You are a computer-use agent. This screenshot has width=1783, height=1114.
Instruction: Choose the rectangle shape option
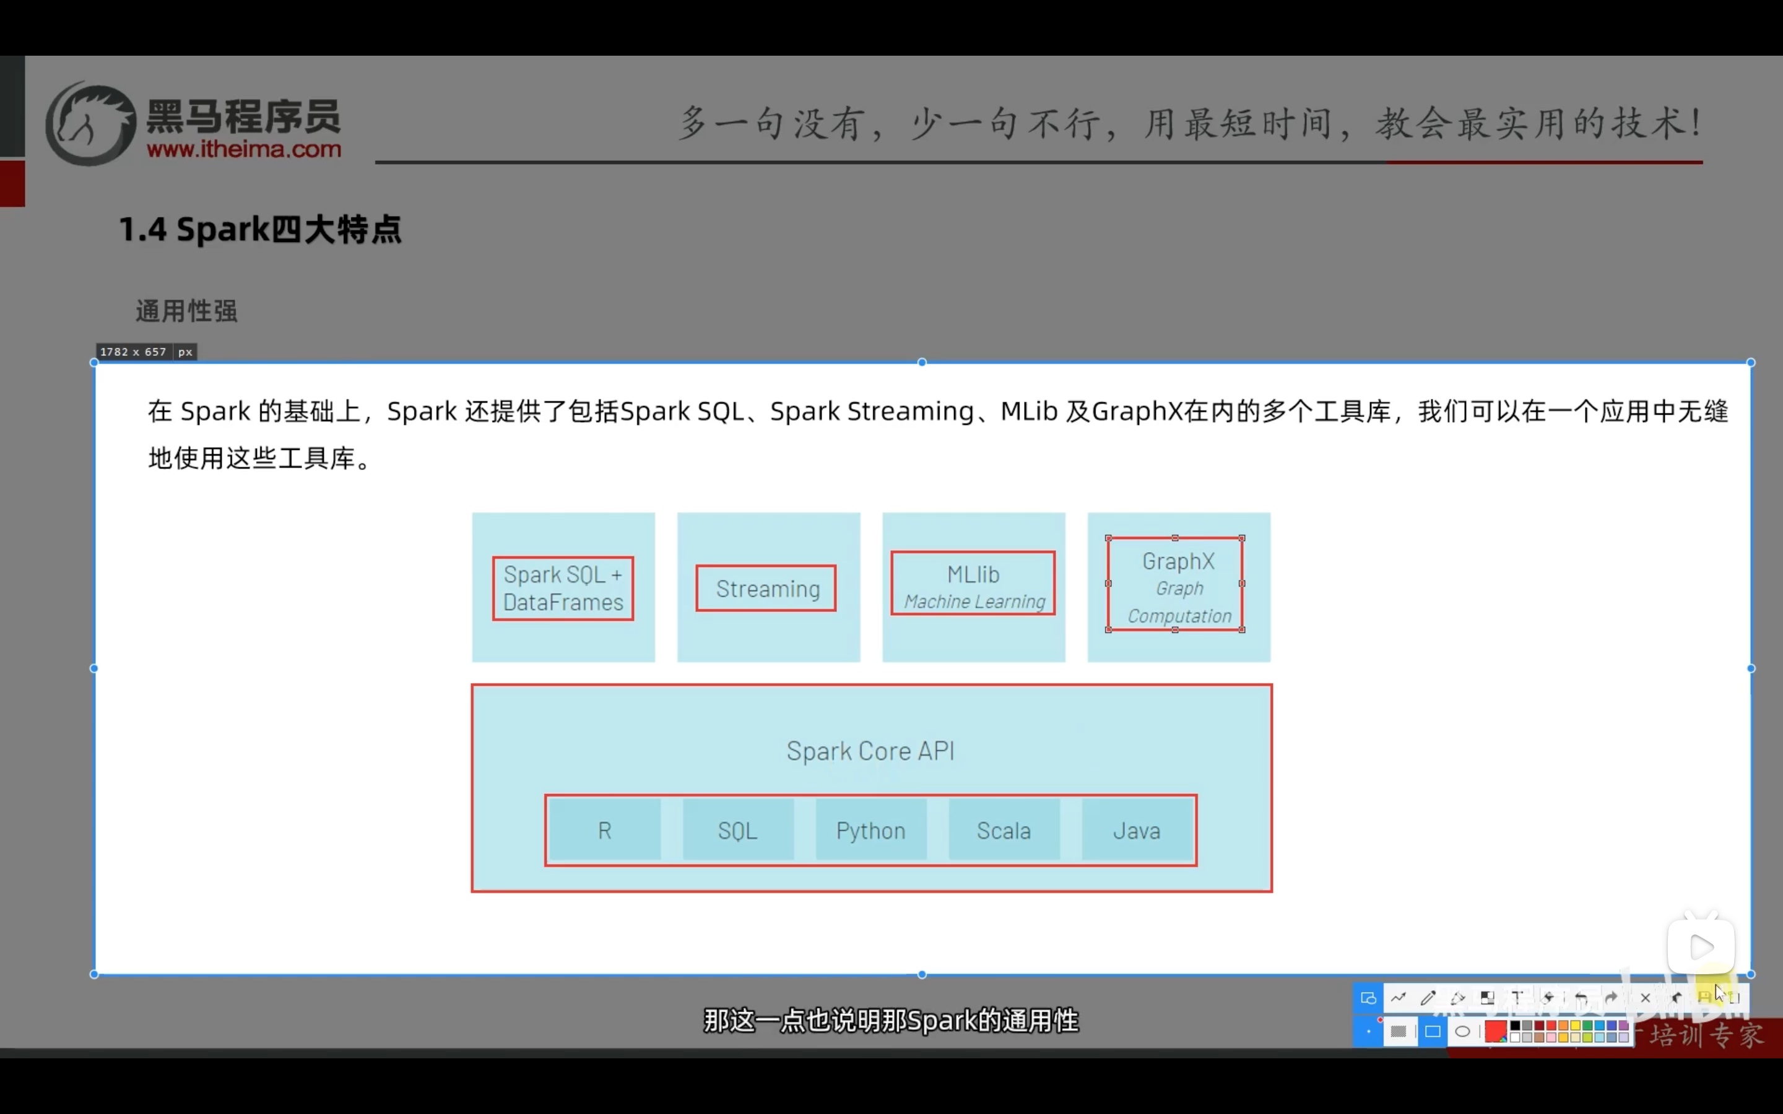(x=1433, y=1032)
